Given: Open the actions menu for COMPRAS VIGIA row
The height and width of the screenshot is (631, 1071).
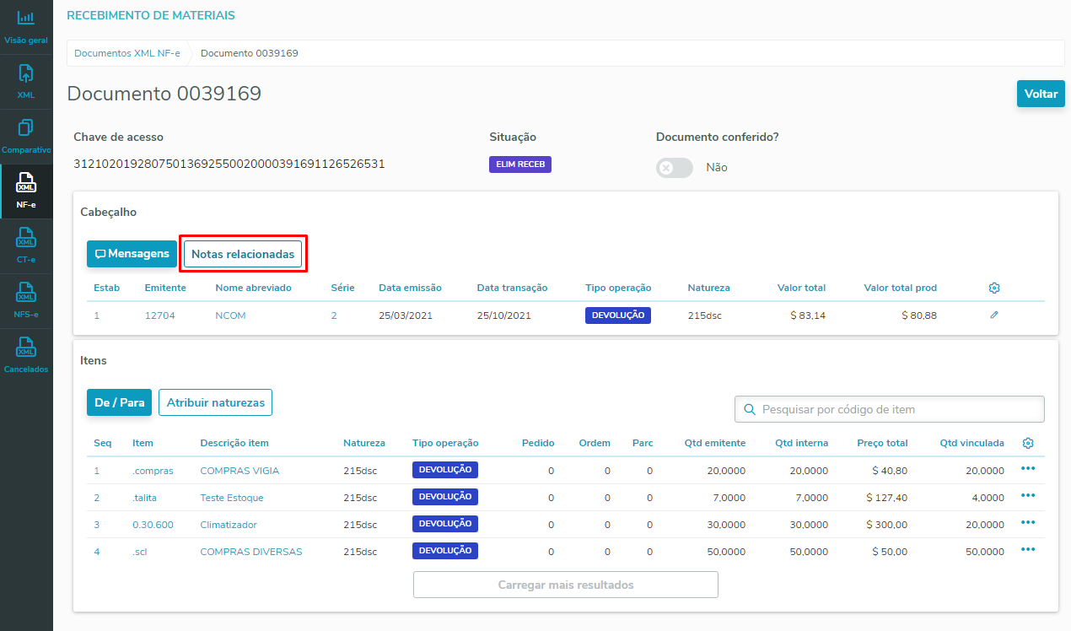Looking at the screenshot, I should (x=1028, y=469).
